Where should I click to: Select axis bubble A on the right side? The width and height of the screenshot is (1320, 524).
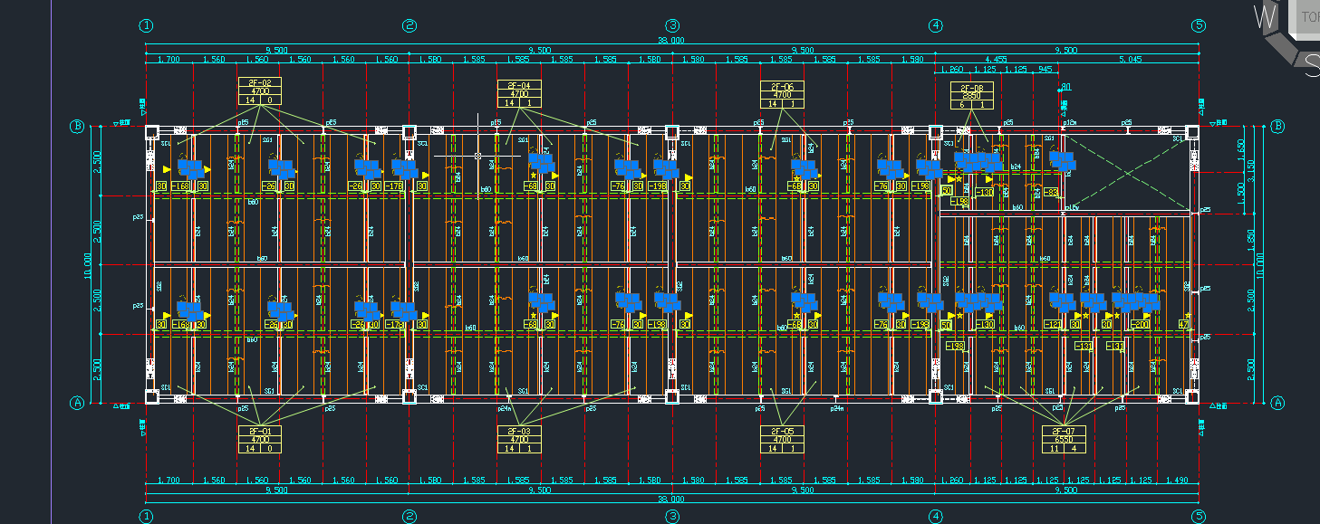pyautogui.click(x=1278, y=403)
